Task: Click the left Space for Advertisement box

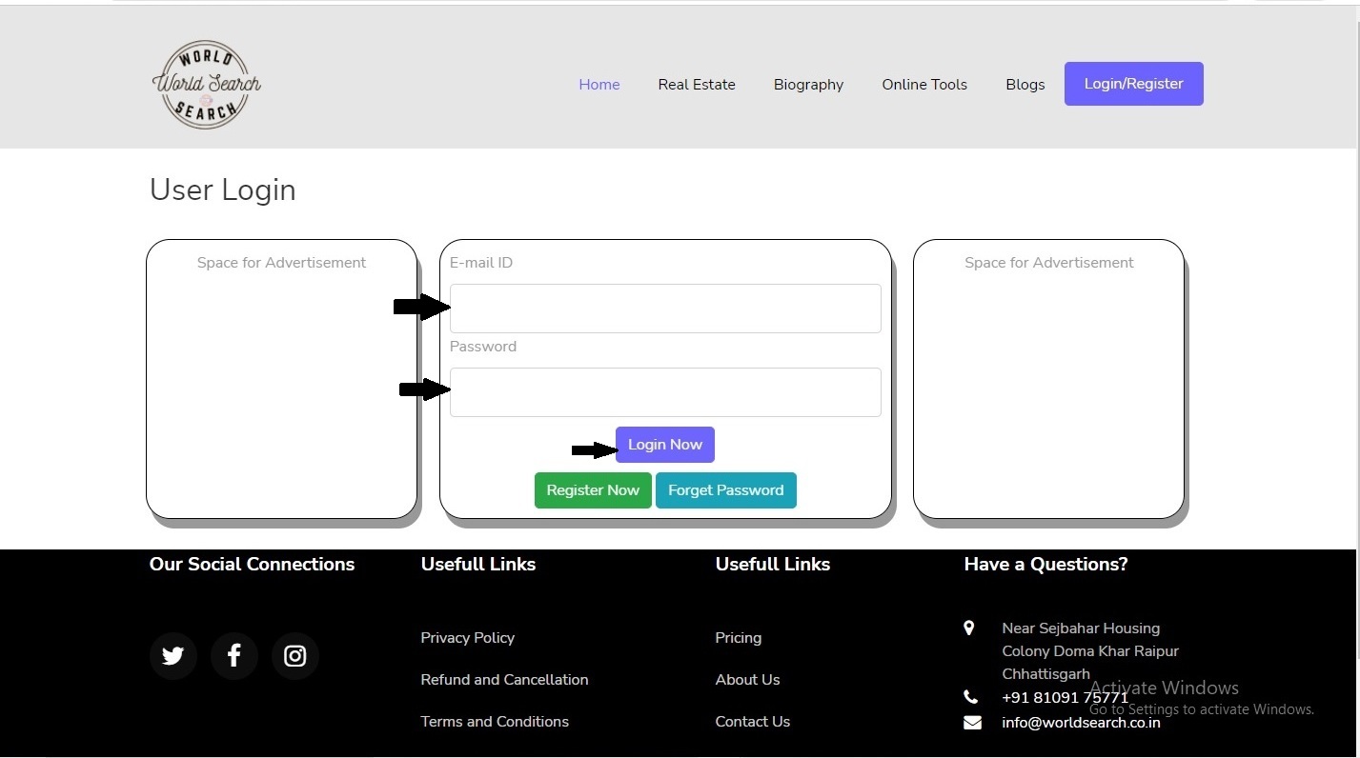Action: tap(281, 379)
